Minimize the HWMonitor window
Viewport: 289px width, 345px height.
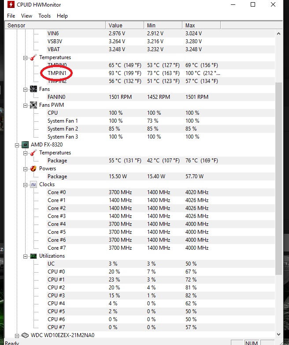233,4
